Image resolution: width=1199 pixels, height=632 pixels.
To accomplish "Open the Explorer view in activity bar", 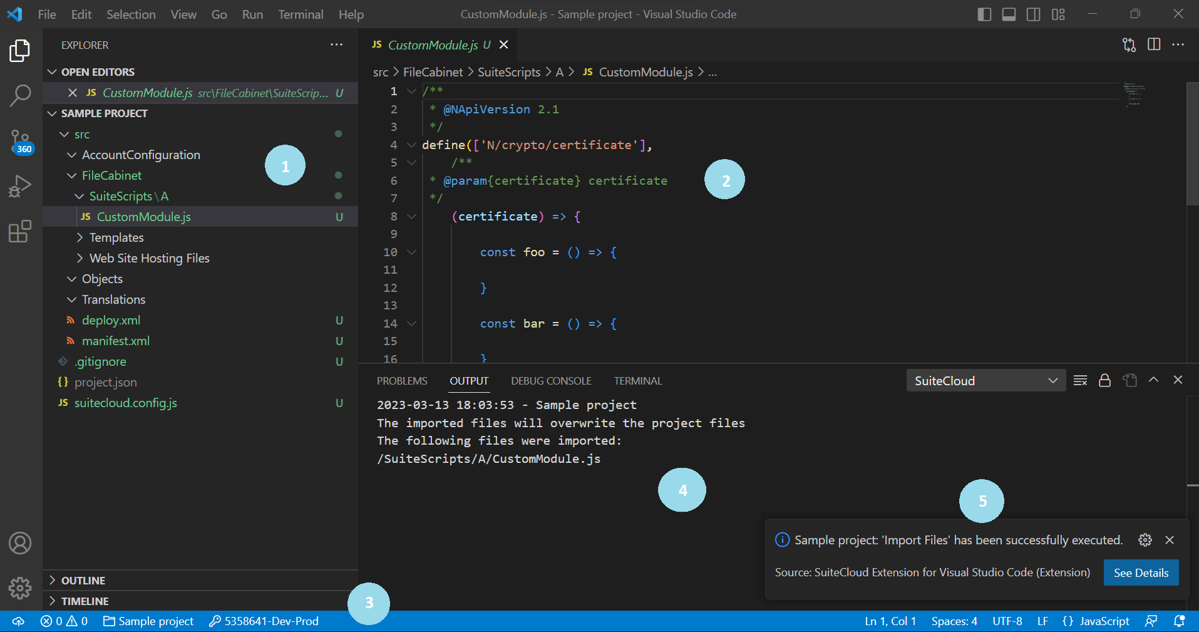I will point(20,51).
